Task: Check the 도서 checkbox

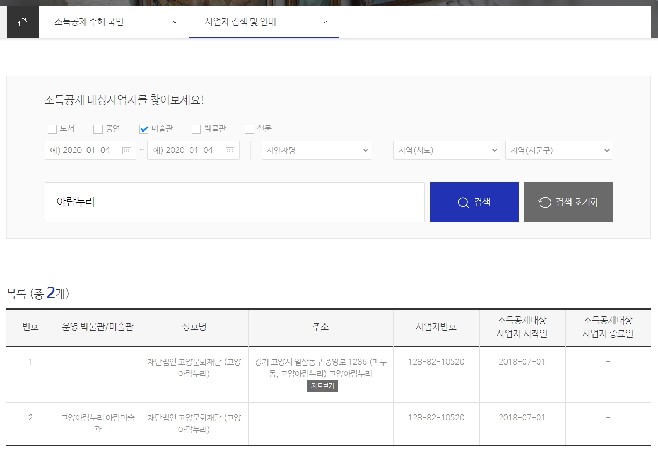Action: tap(52, 129)
